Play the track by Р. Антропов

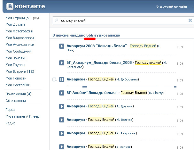click(x=62, y=133)
